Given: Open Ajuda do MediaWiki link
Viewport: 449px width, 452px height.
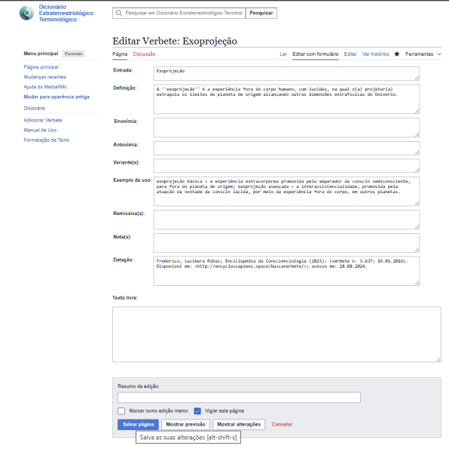Looking at the screenshot, I should click(45, 87).
